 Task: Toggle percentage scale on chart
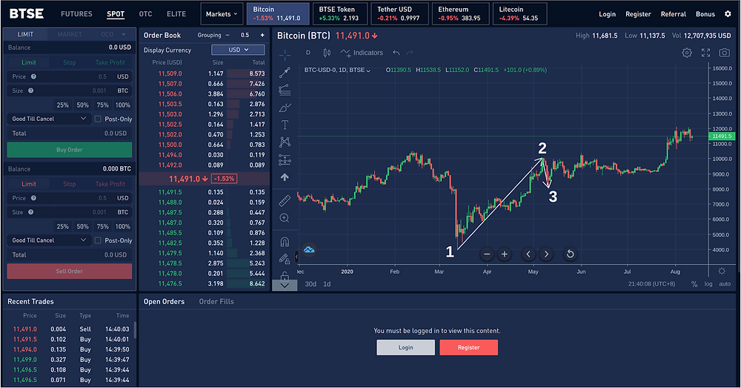point(694,284)
